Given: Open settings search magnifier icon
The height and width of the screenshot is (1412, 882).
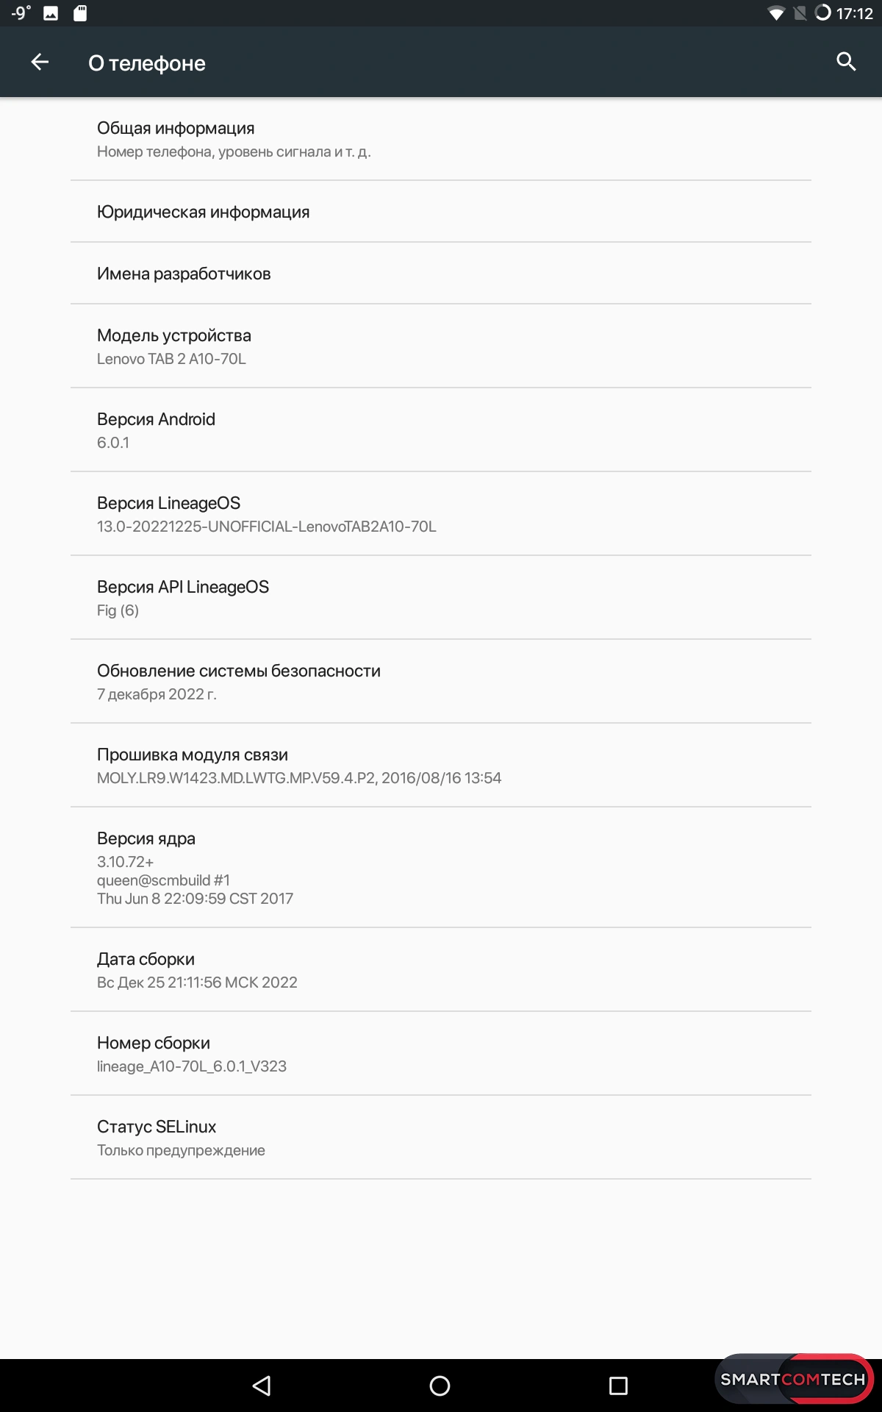Looking at the screenshot, I should pyautogui.click(x=846, y=63).
